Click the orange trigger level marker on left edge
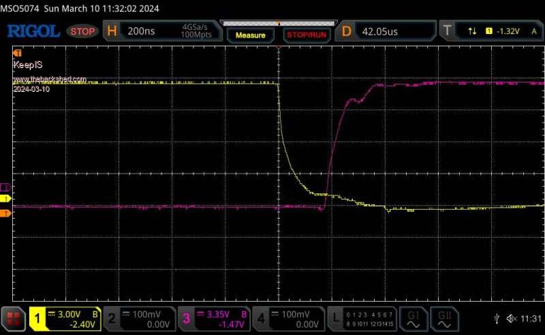Viewport: 545px width, 335px height. pyautogui.click(x=7, y=214)
